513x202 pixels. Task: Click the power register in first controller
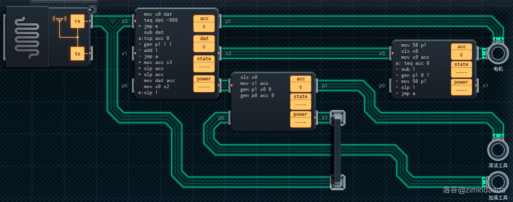pyautogui.click(x=204, y=87)
